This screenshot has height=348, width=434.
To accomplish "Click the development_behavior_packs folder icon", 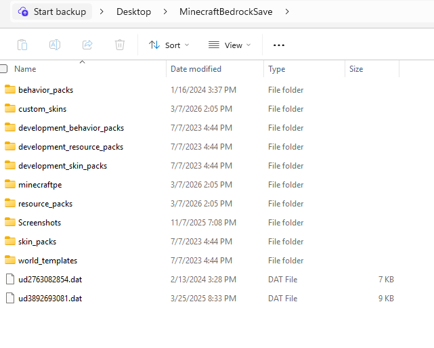I will [x=10, y=127].
